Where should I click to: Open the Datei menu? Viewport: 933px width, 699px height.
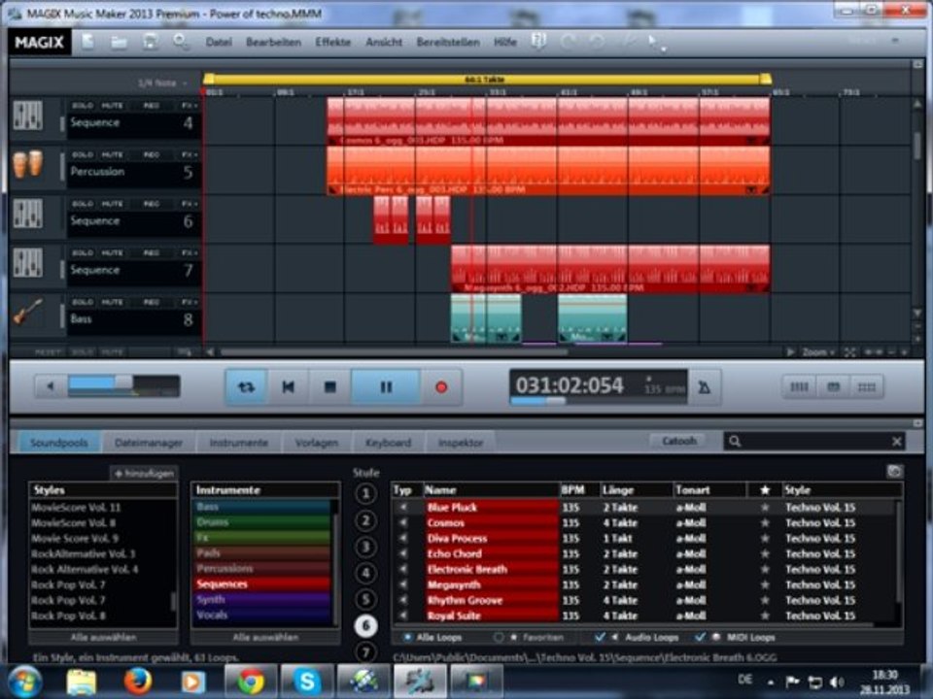pos(219,42)
